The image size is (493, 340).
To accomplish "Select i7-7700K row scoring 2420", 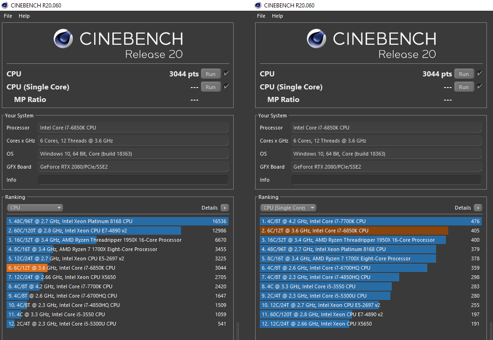I will click(117, 286).
